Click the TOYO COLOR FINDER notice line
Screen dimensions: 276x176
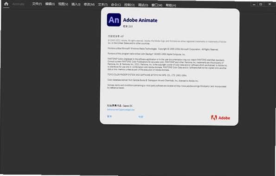pos(147,75)
